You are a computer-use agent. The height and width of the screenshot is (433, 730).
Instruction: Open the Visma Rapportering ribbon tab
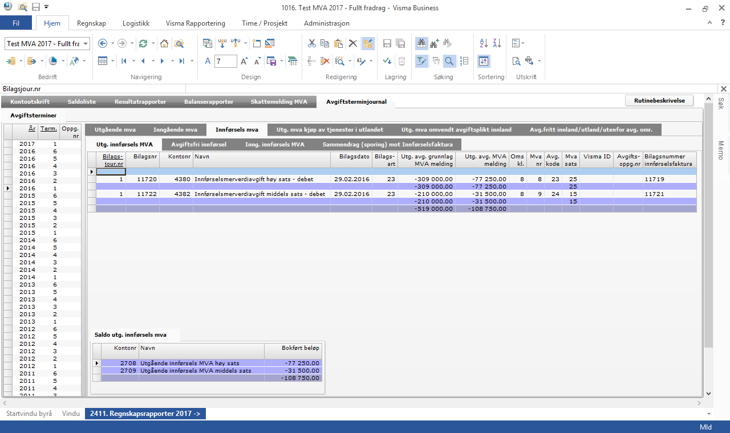pyautogui.click(x=196, y=23)
